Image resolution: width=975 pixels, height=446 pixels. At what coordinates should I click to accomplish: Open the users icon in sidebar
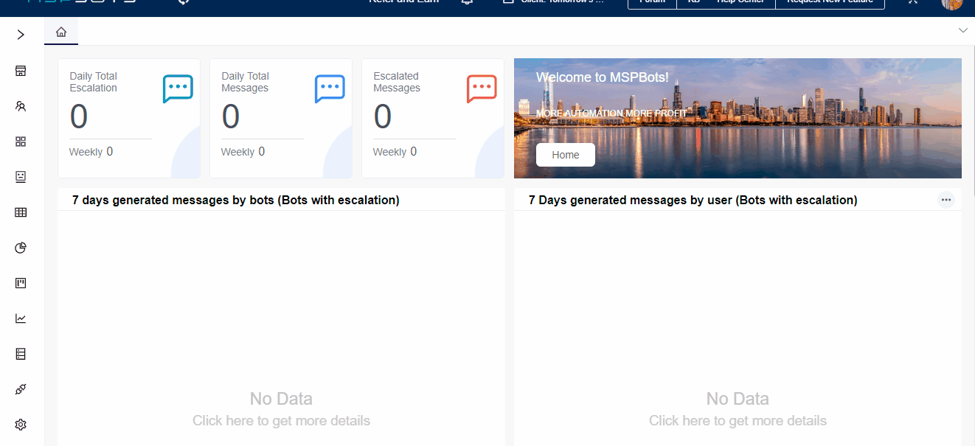(x=21, y=106)
